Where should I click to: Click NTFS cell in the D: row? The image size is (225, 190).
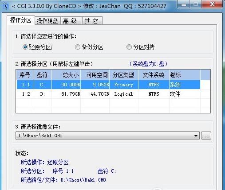[154, 94]
